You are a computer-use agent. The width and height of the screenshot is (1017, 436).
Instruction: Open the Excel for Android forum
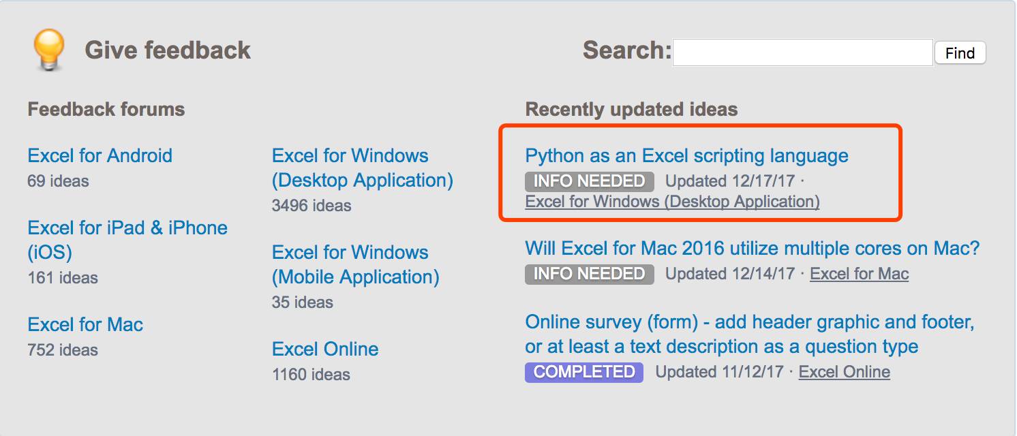[100, 155]
